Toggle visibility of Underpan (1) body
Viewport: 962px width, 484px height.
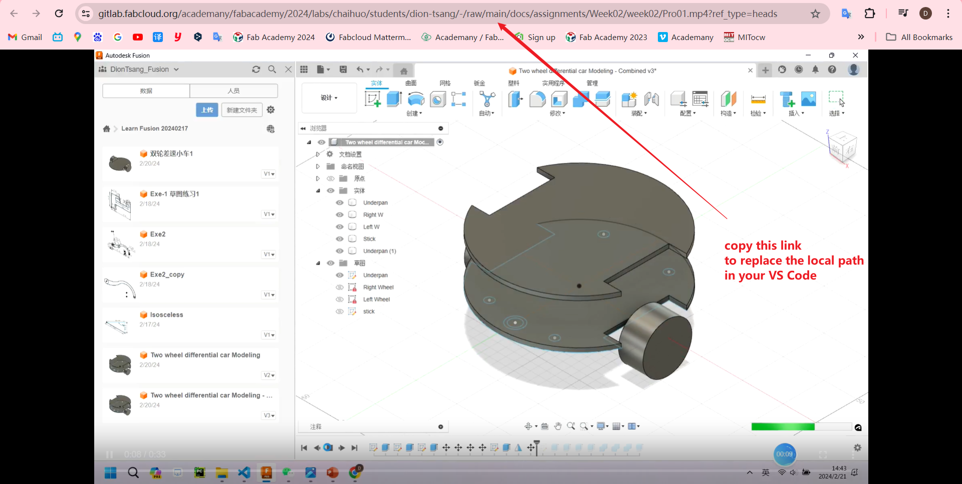(x=340, y=251)
